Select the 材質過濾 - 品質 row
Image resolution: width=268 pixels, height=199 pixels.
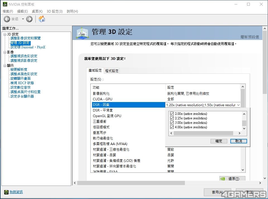(x=166, y=155)
